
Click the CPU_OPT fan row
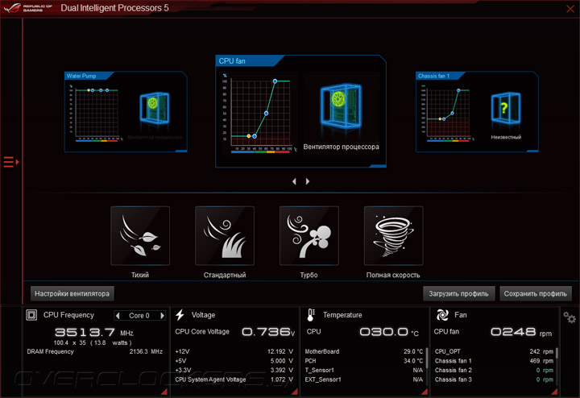click(x=494, y=351)
